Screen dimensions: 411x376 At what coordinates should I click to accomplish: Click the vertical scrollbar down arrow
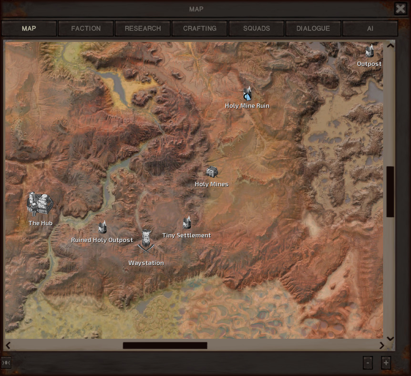point(390,338)
